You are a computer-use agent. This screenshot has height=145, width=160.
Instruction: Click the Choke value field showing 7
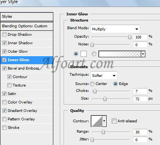pos(140,91)
